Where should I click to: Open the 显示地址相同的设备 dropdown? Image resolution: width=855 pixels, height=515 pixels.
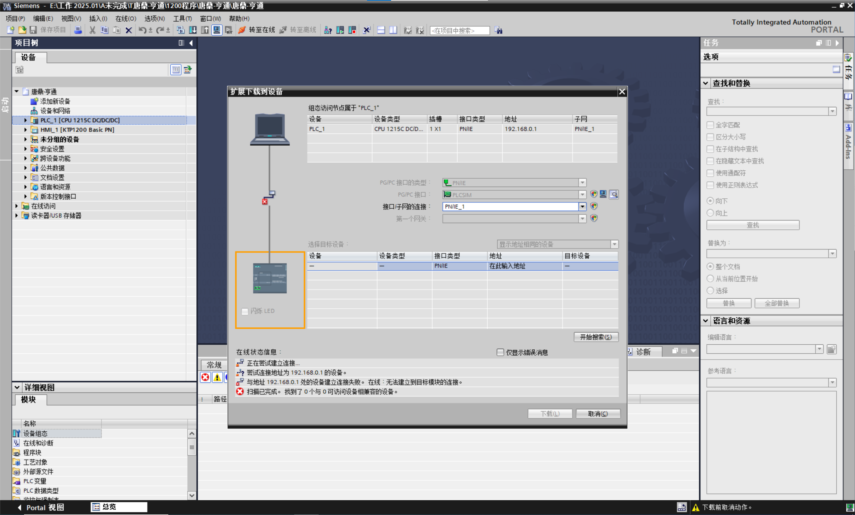(x=615, y=244)
